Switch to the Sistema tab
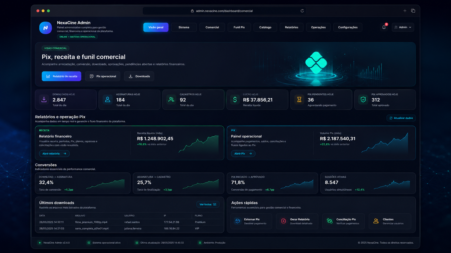The image size is (451, 253). (184, 27)
